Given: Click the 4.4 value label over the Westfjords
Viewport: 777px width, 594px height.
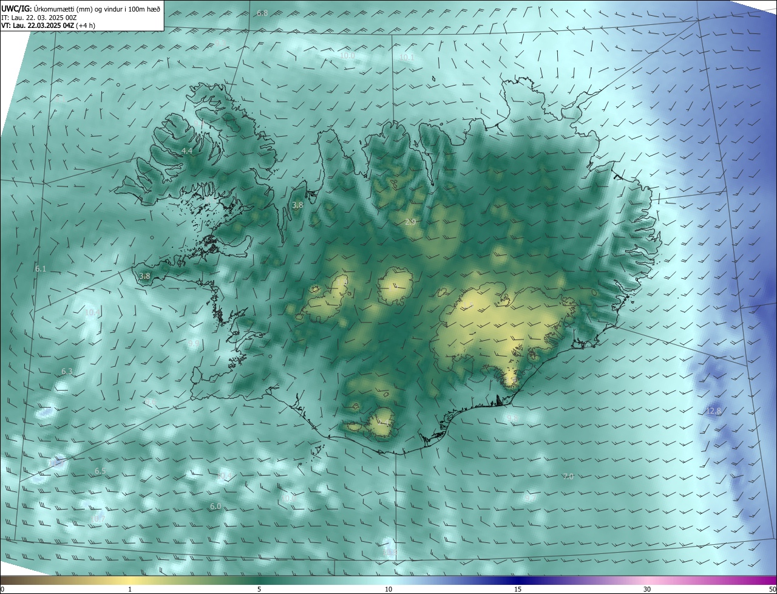Looking at the screenshot, I should [187, 151].
